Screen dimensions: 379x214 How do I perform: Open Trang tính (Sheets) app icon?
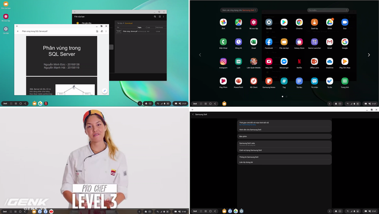pyautogui.click(x=345, y=81)
